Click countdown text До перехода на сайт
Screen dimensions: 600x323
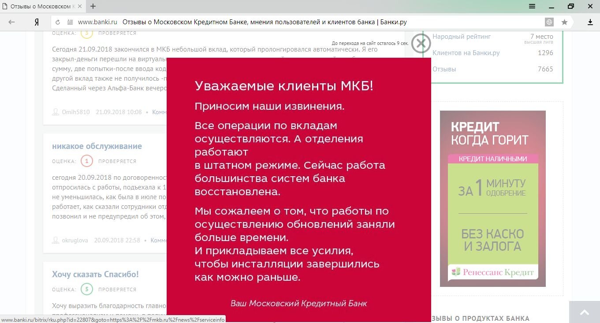[370, 43]
